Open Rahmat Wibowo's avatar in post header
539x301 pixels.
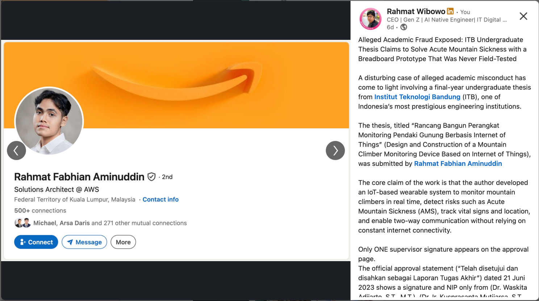click(x=370, y=19)
